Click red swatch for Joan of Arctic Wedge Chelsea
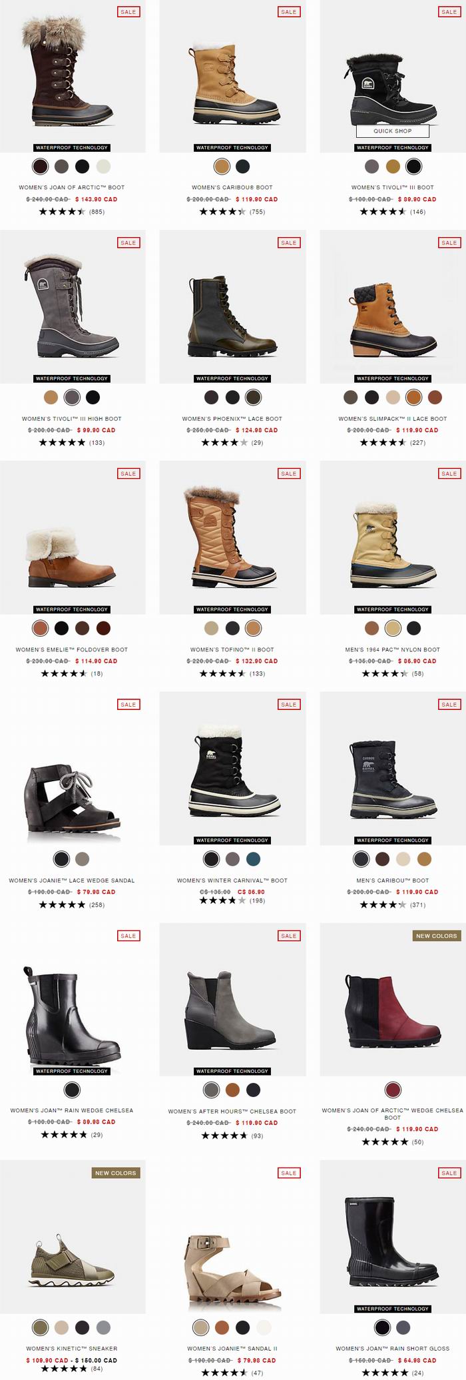This screenshot has width=466, height=1380. [393, 1090]
